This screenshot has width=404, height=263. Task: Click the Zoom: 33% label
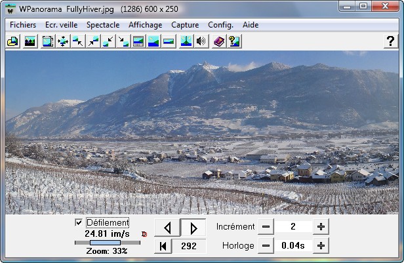pos(107,251)
